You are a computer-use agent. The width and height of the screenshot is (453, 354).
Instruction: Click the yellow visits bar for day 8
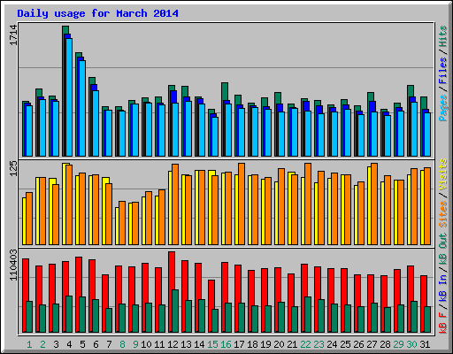pyautogui.click(x=117, y=226)
